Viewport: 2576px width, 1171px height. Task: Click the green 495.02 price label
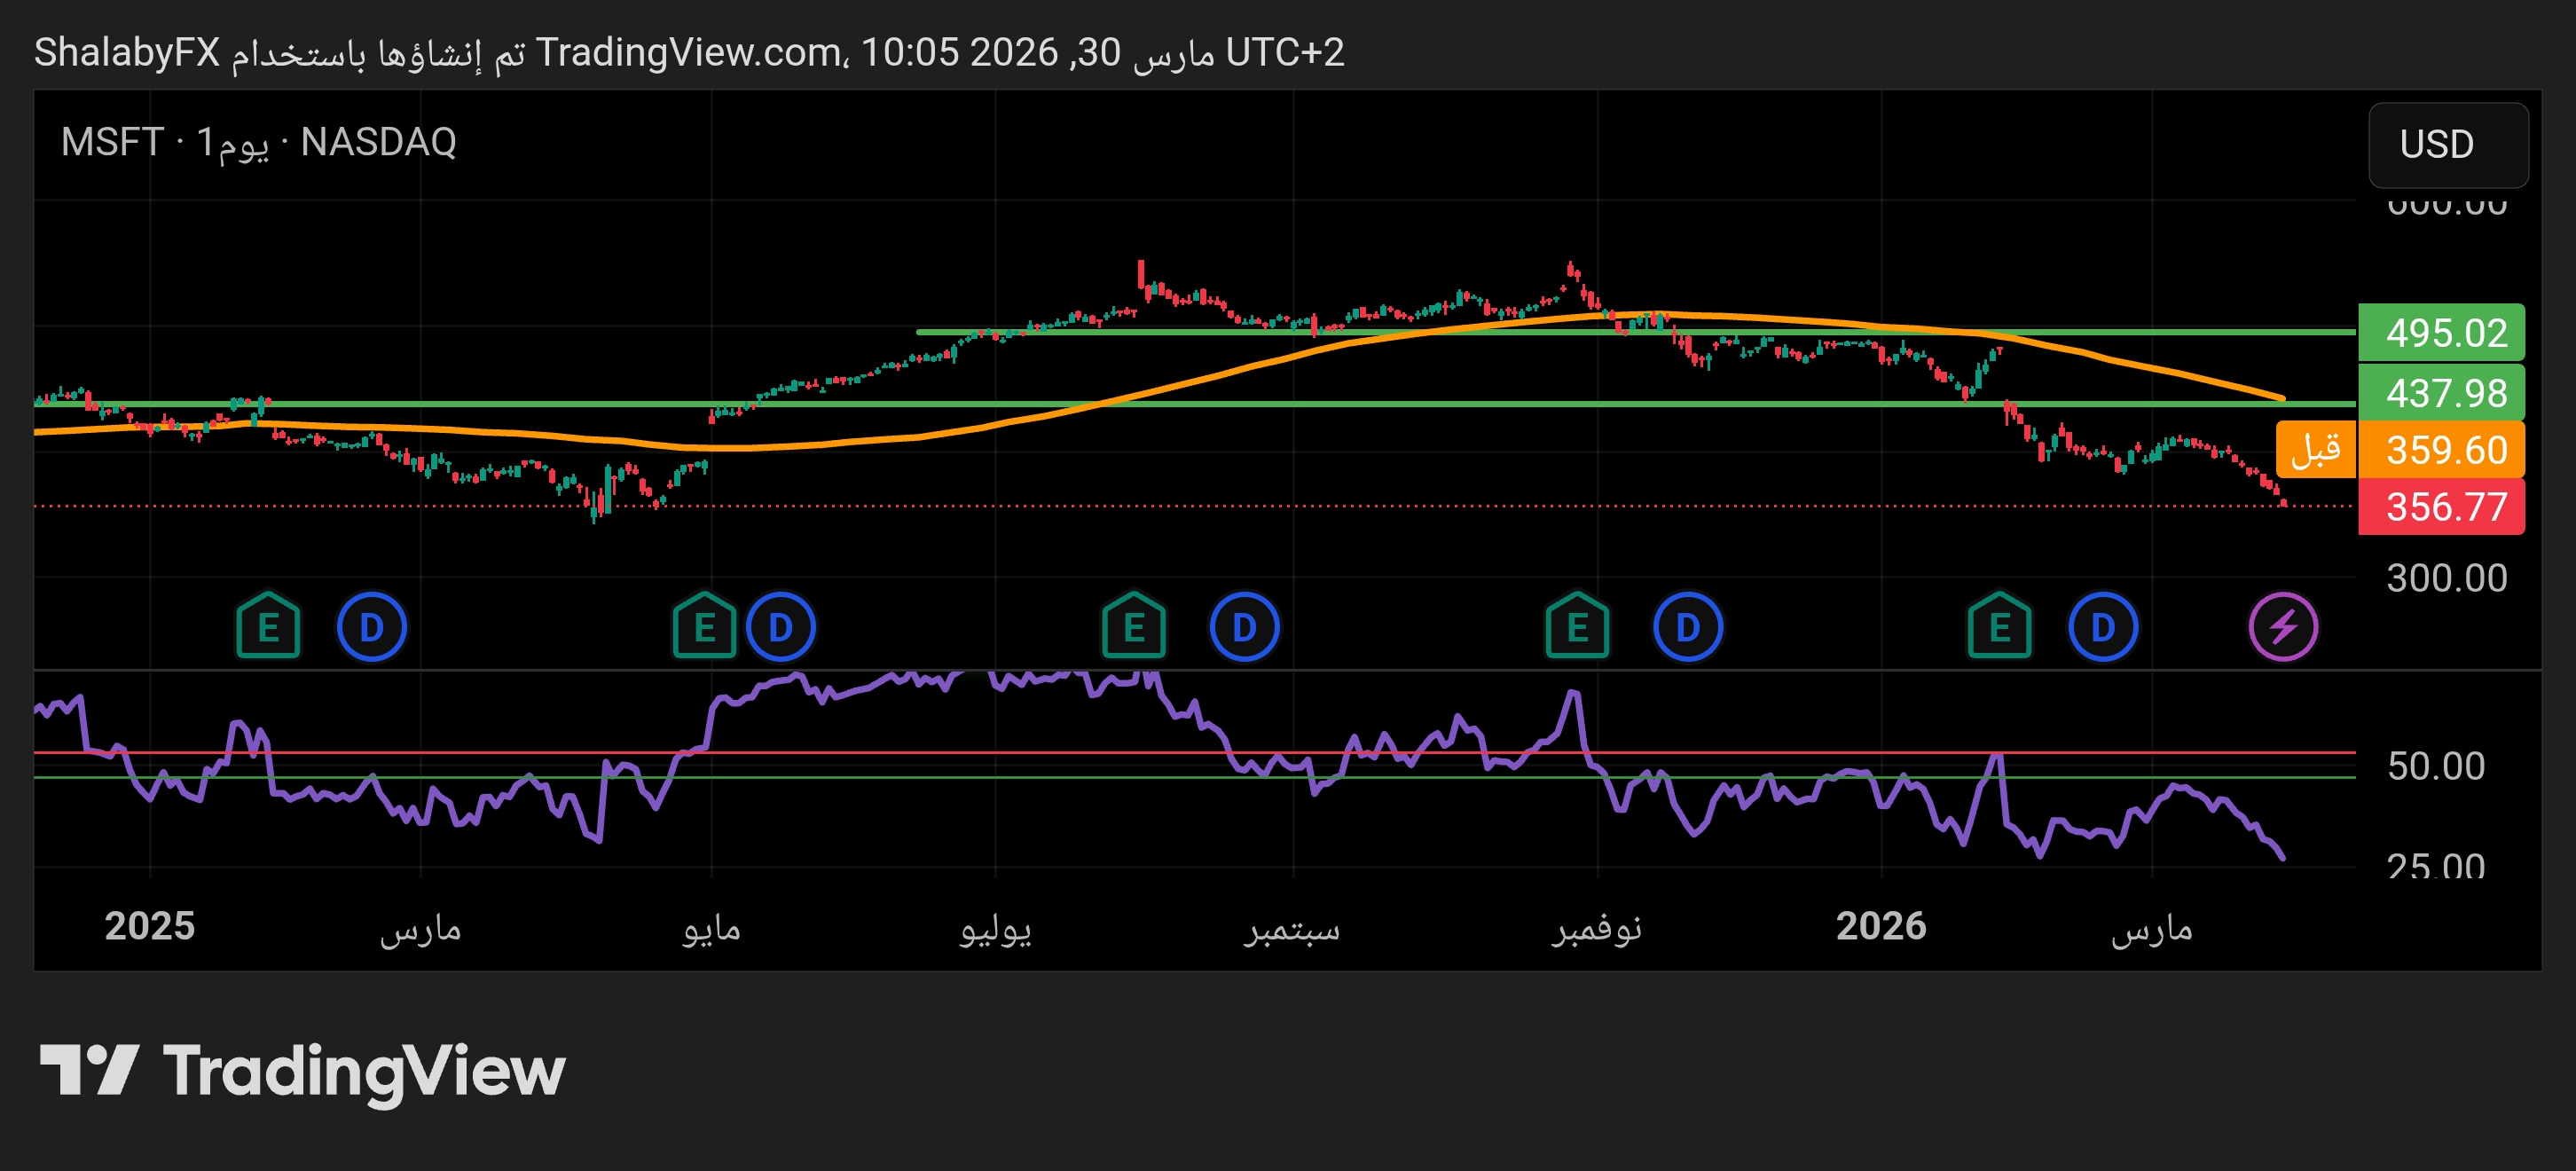click(x=2441, y=333)
